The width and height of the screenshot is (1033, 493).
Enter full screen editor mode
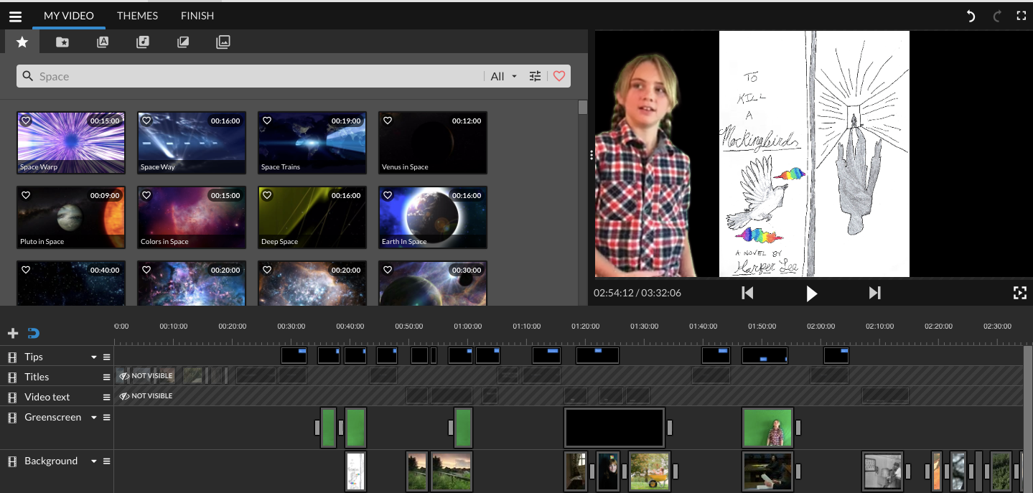tap(1021, 16)
